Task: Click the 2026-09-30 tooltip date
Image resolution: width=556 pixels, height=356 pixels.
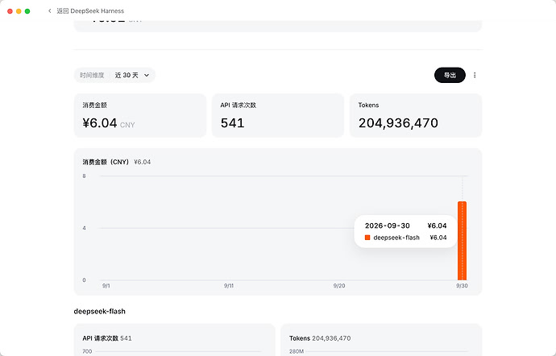Action: (x=388, y=226)
